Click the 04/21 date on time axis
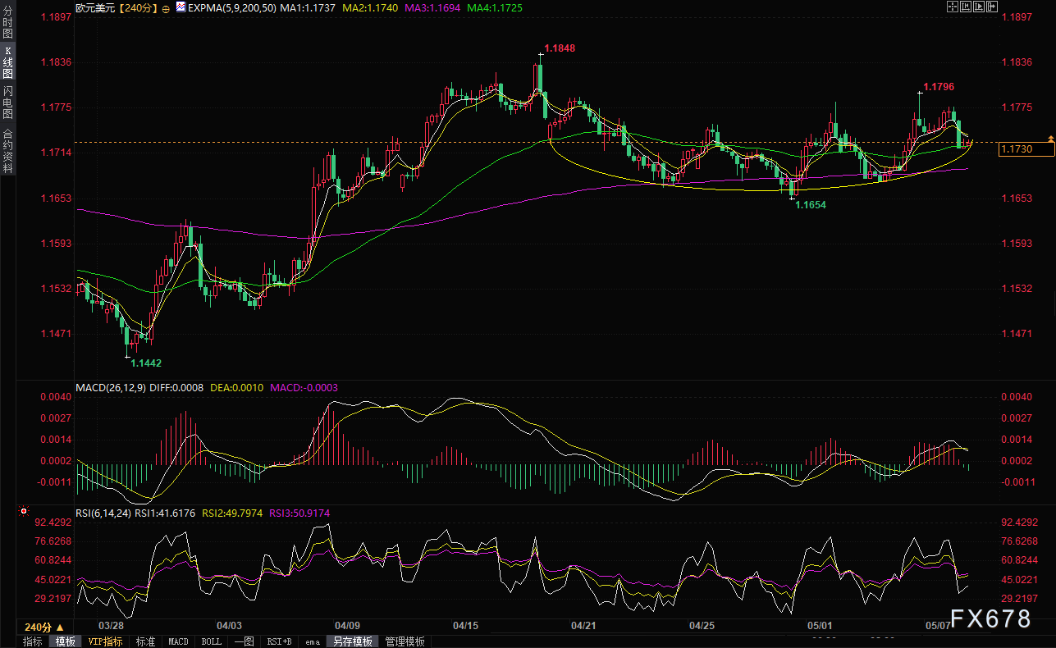Image resolution: width=1056 pixels, height=648 pixels. tap(583, 626)
